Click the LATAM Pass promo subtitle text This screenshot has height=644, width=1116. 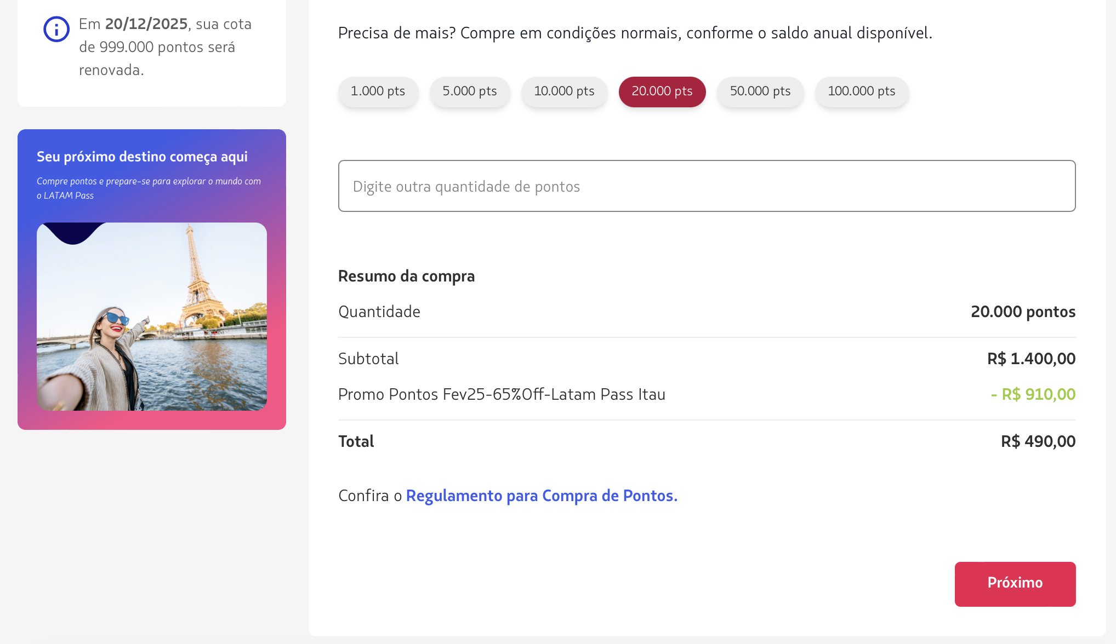(149, 188)
